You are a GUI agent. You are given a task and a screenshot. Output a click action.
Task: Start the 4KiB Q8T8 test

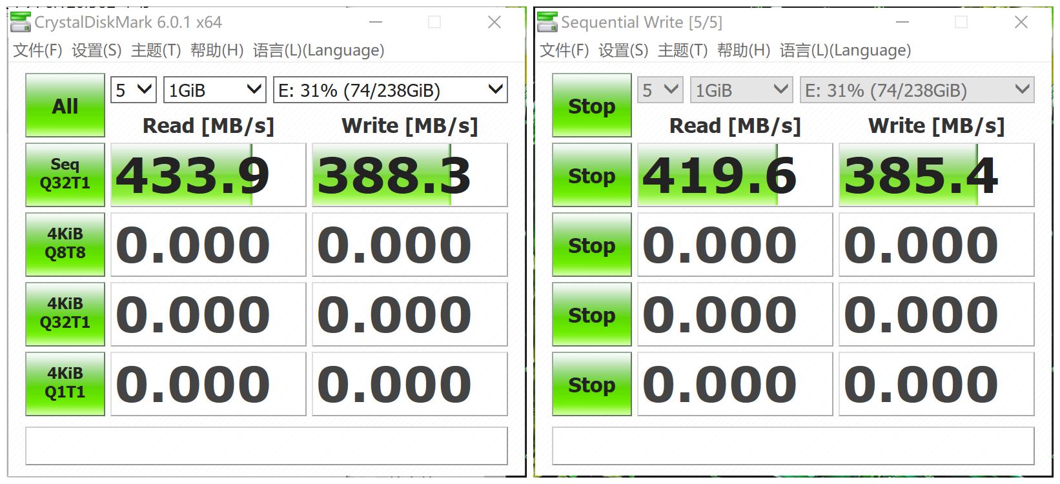point(65,245)
